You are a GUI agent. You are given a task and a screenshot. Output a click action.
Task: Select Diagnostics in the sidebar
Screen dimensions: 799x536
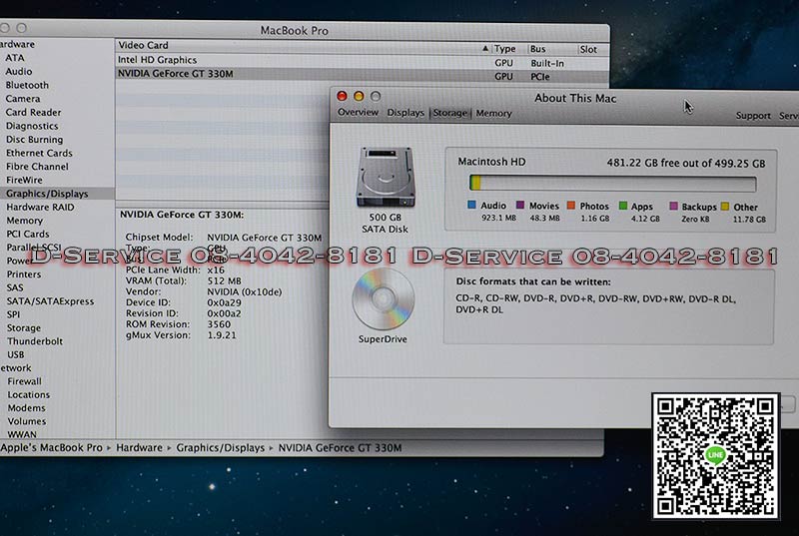pyautogui.click(x=32, y=126)
